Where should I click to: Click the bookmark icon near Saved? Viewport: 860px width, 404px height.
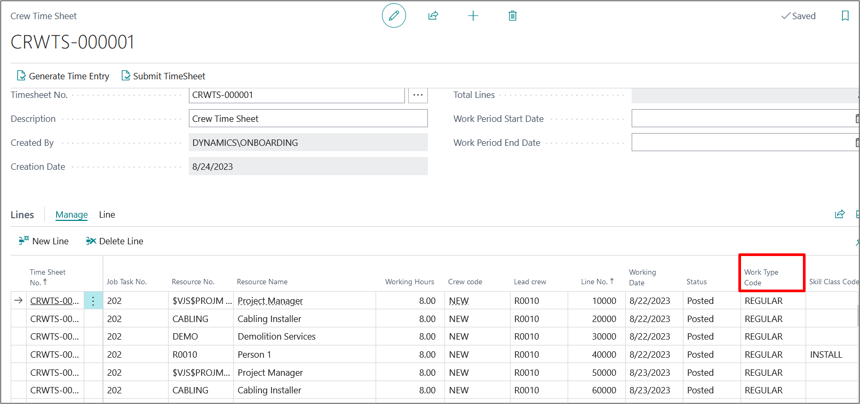click(845, 16)
